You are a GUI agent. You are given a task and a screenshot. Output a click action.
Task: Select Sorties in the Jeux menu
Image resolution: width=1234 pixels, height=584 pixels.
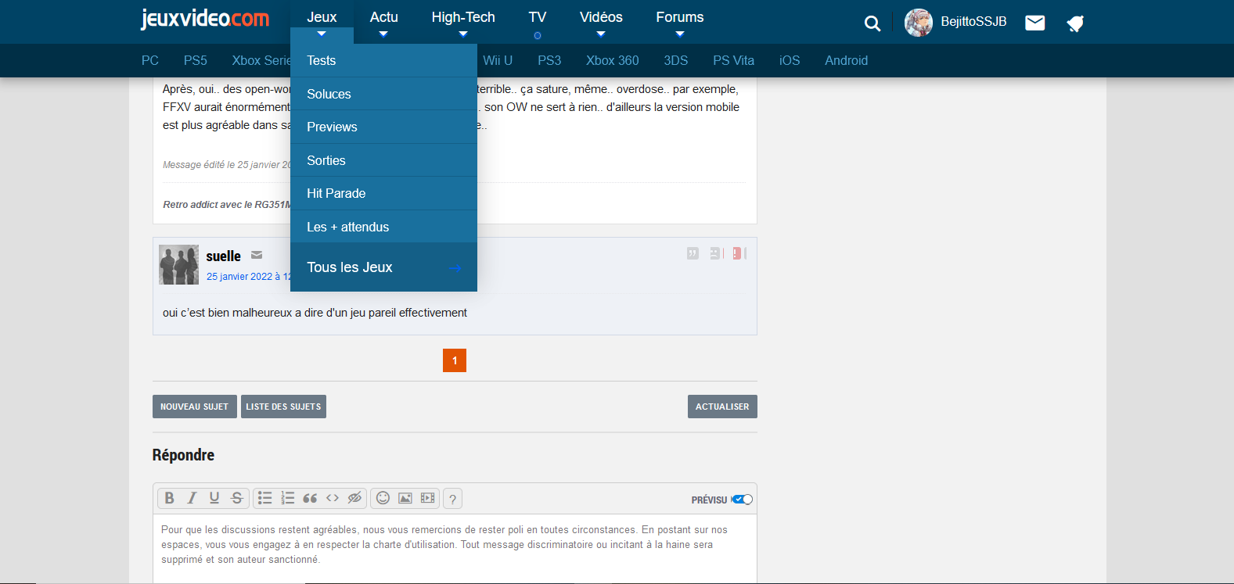click(383, 160)
